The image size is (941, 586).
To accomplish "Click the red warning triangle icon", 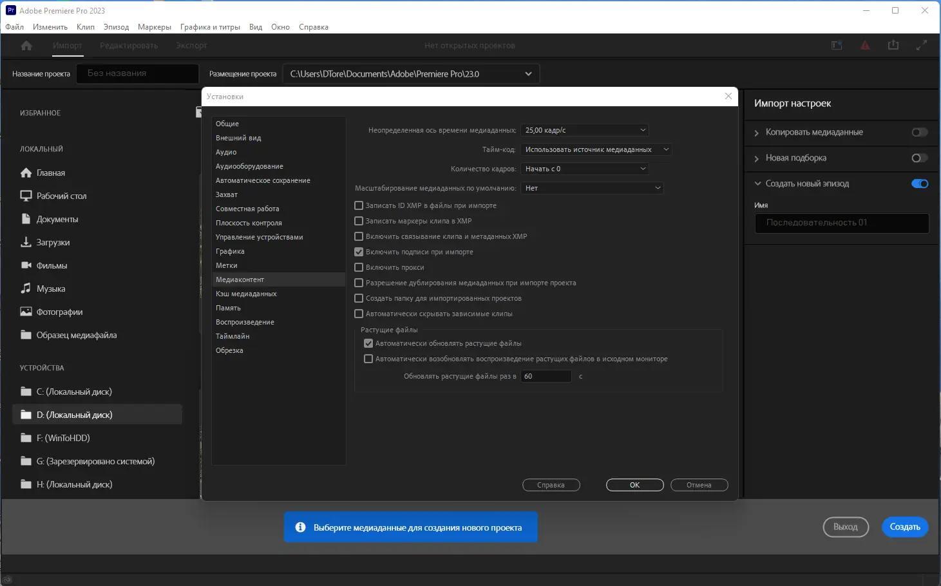I will click(865, 45).
